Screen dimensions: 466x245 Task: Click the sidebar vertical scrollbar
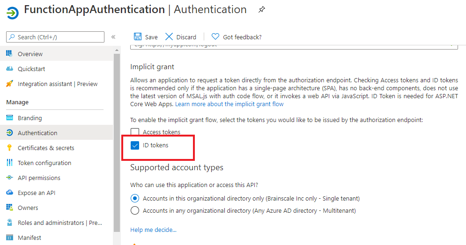click(x=117, y=143)
